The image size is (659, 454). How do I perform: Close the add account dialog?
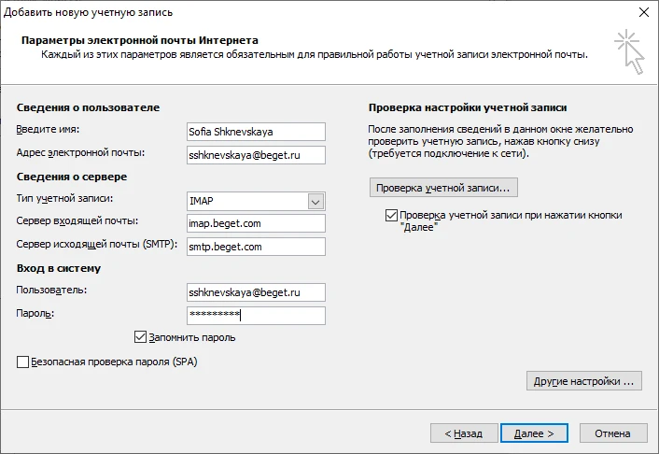coord(643,12)
